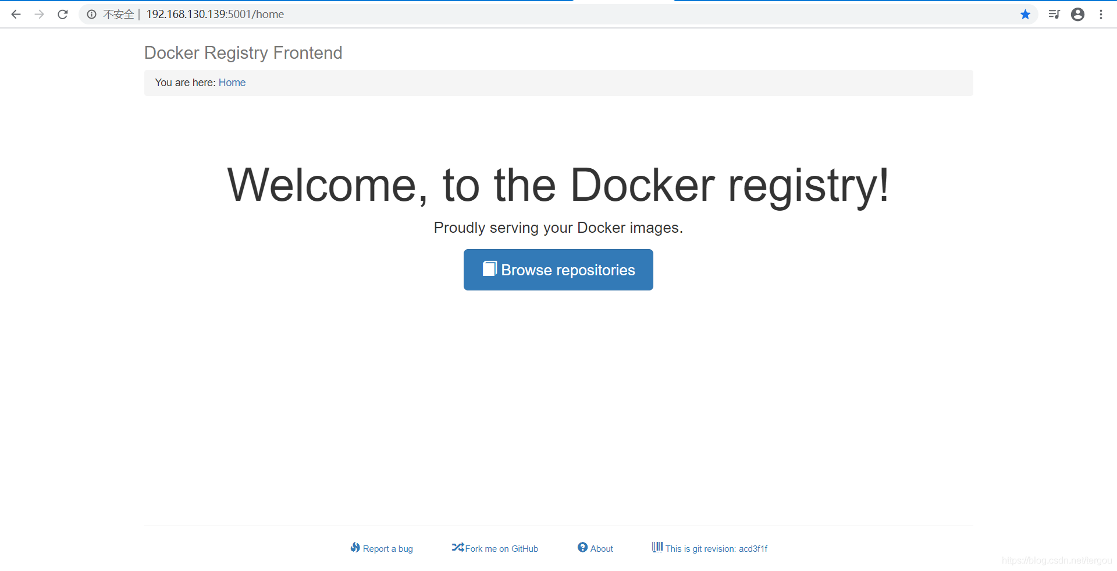
Task: Click the Docker Registry Frontend title
Action: (243, 52)
